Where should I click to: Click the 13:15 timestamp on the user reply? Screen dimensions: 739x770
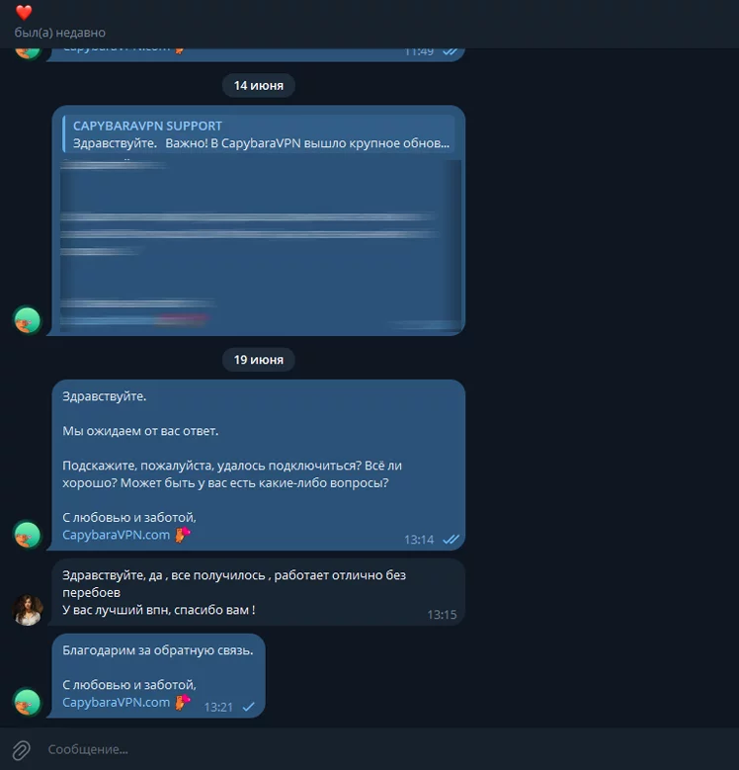[x=442, y=615]
